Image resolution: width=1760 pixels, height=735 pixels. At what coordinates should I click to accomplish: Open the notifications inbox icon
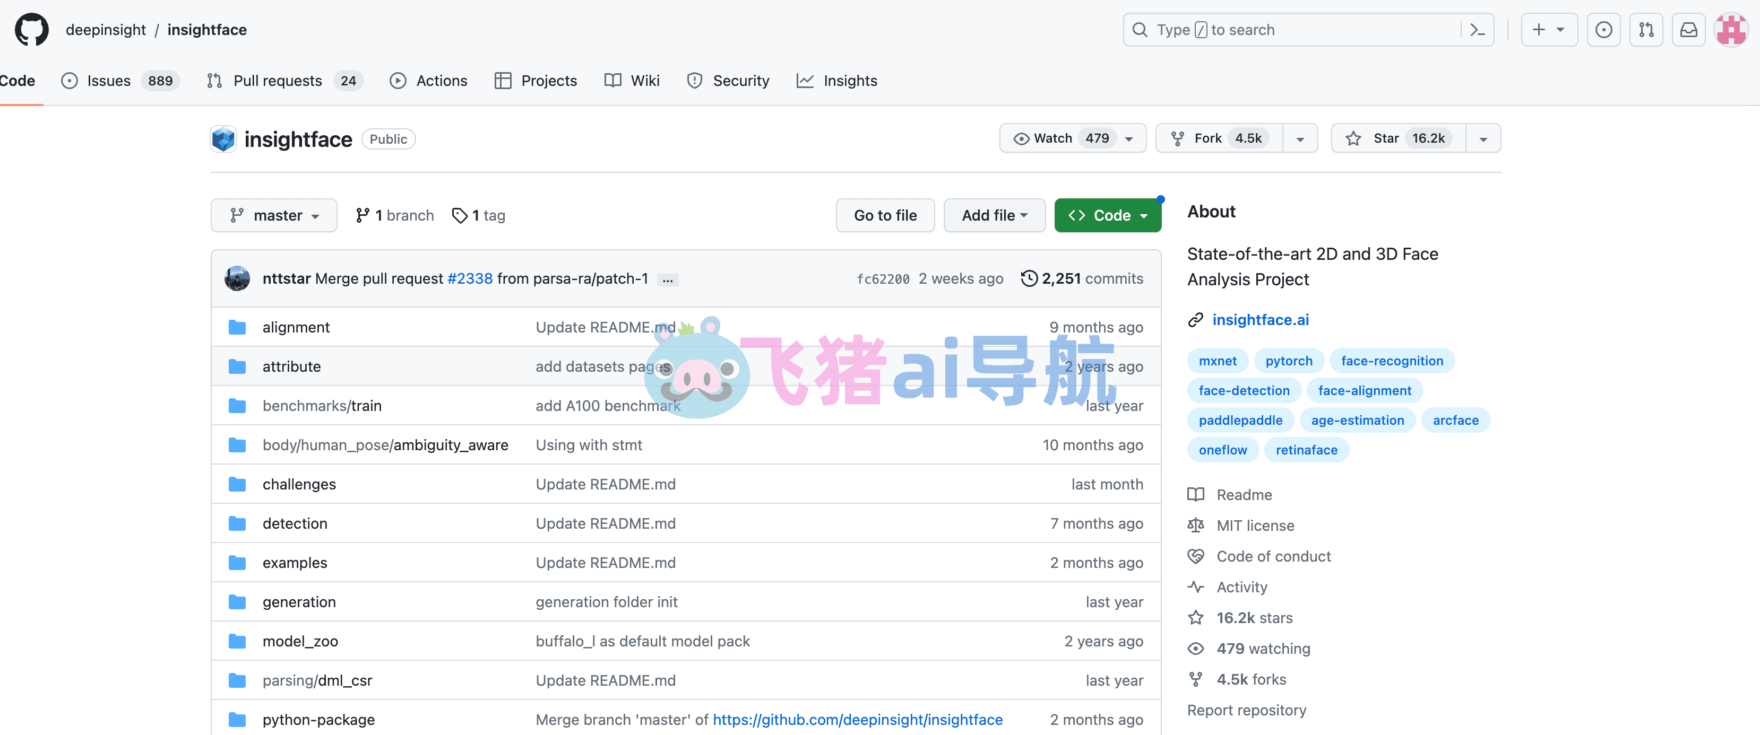[x=1688, y=30]
